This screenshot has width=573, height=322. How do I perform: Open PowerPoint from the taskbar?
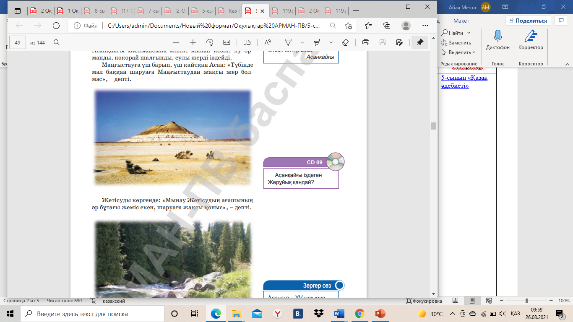tap(380, 314)
